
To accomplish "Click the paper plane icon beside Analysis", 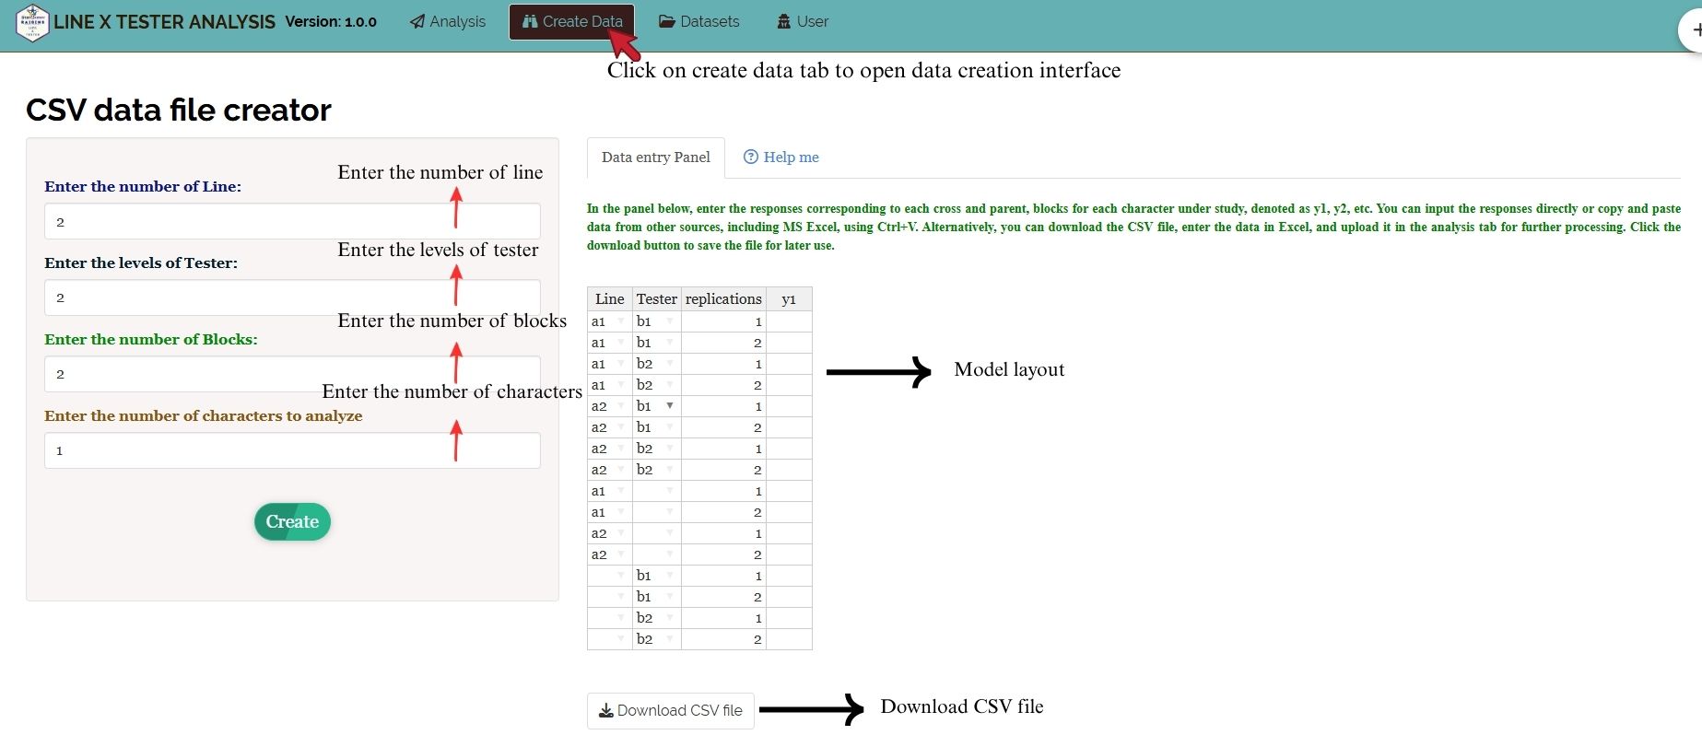I will (417, 21).
